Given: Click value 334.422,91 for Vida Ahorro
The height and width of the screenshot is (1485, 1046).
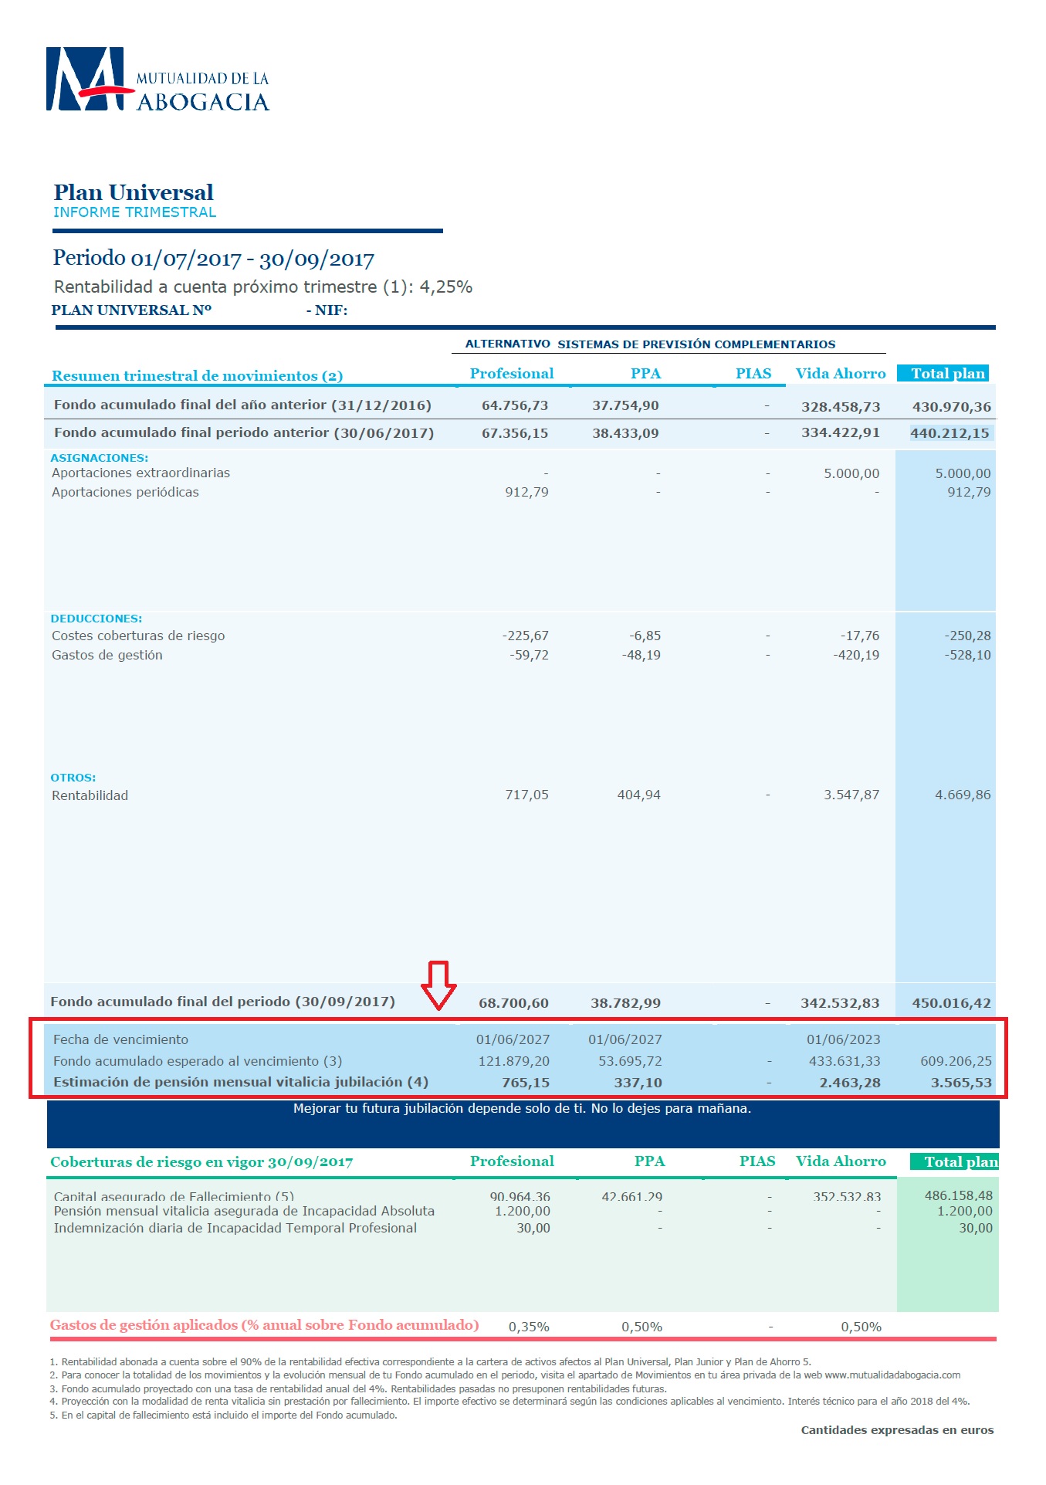Looking at the screenshot, I should 841,432.
